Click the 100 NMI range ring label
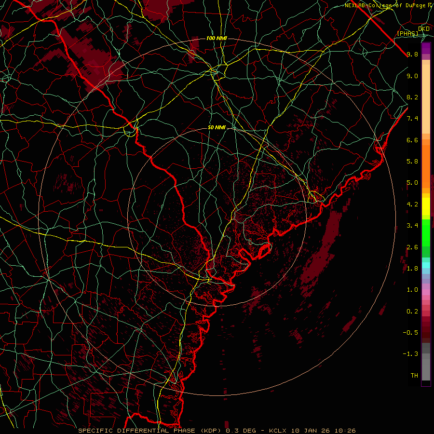This screenshot has height=434, width=434. [217, 38]
